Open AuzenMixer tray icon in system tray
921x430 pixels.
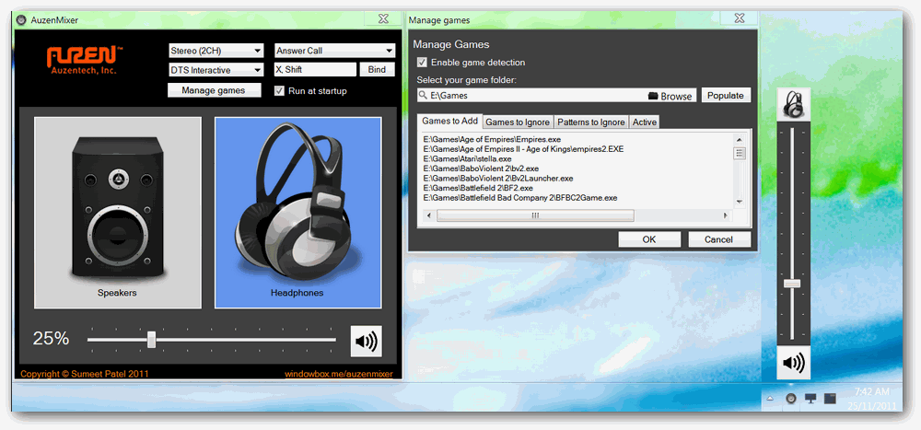coord(791,399)
